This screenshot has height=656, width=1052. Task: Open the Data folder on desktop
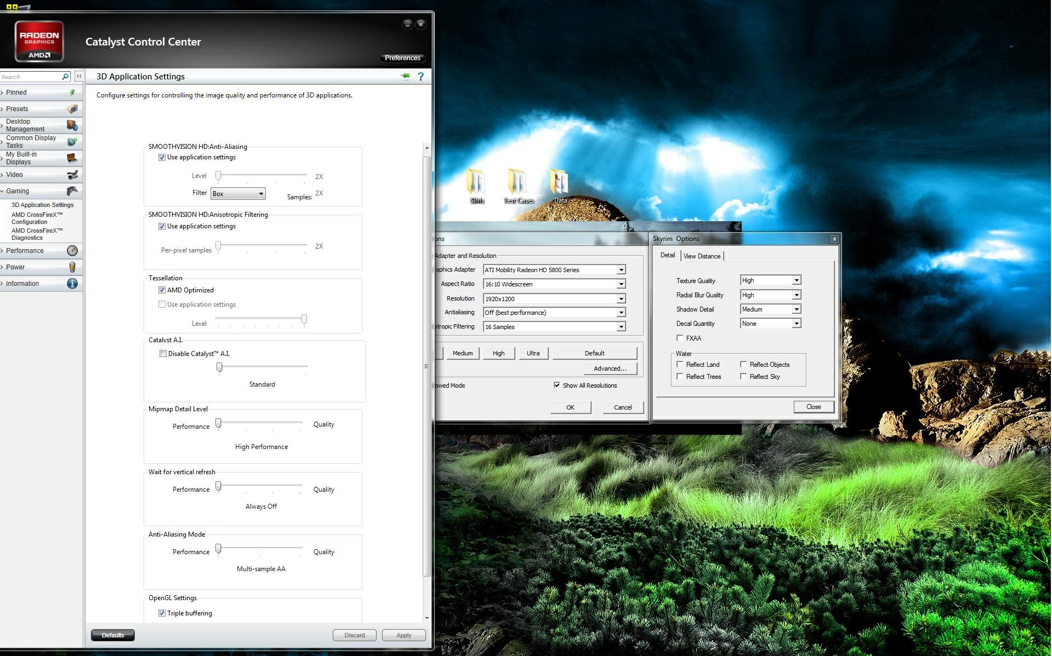[560, 186]
